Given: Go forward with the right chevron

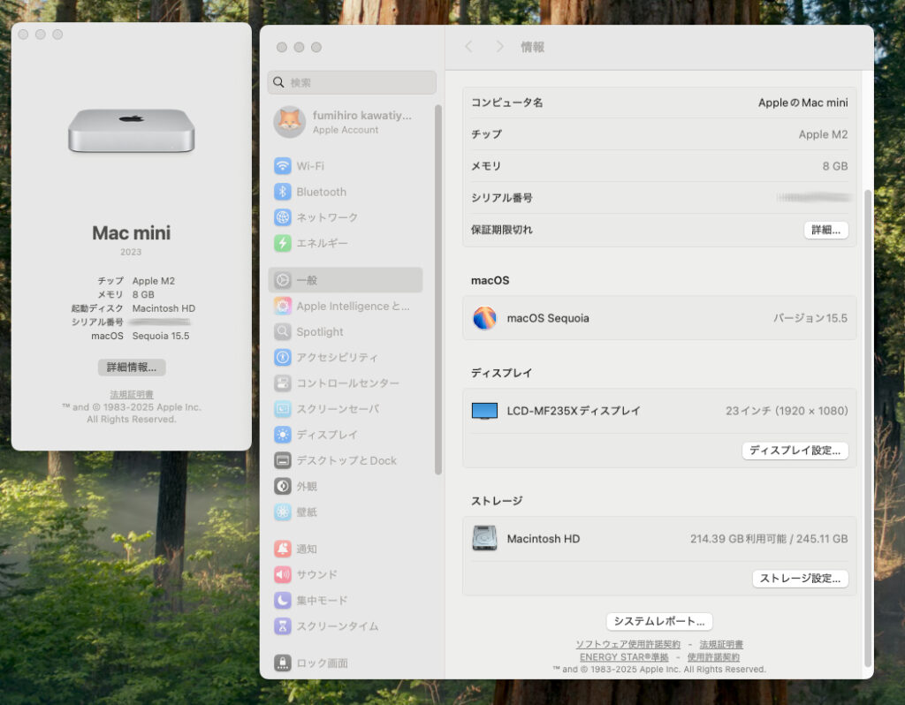Looking at the screenshot, I should pos(500,47).
